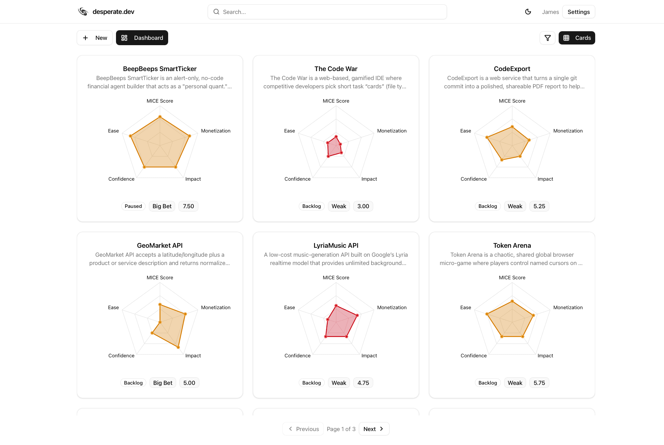Click the search magnifier icon

(216, 12)
